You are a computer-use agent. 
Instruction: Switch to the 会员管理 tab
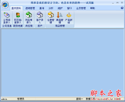[81, 8]
